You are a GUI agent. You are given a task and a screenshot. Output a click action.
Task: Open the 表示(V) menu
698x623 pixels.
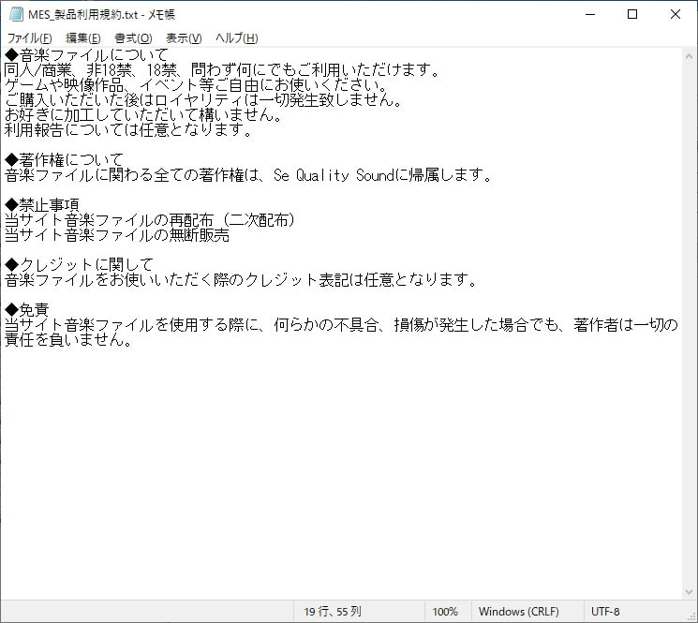pyautogui.click(x=184, y=38)
